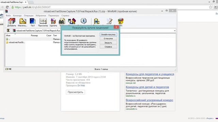218x122 pixels.
Task: Expand the archive path dropdown arrow
Action: pyautogui.click(x=175, y=30)
